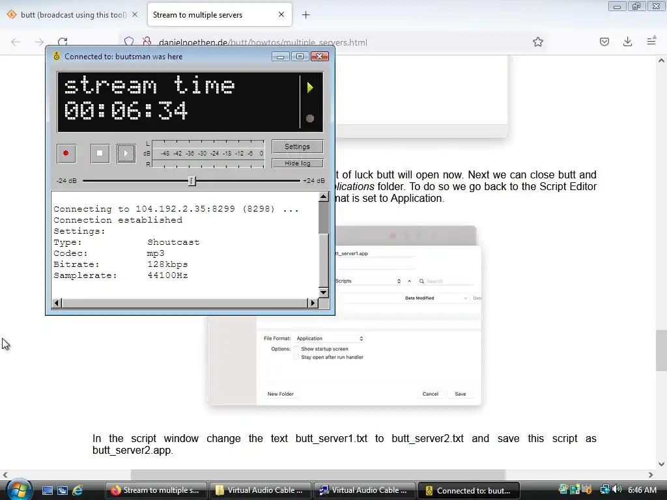
Task: Click the log's left scroll arrow
Action: click(x=57, y=303)
